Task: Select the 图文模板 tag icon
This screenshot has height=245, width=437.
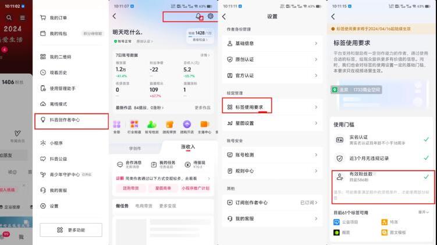Action: [x=385, y=232]
